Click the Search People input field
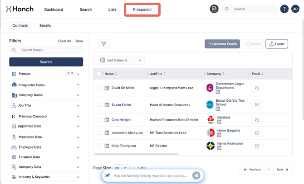This screenshot has height=184, width=304. click(46, 50)
